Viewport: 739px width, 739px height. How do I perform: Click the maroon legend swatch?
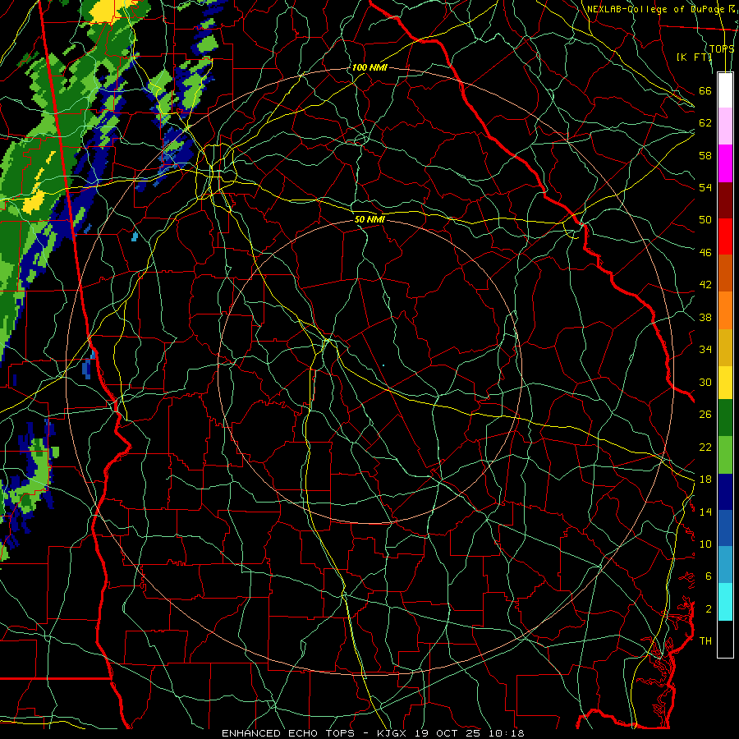coord(725,200)
